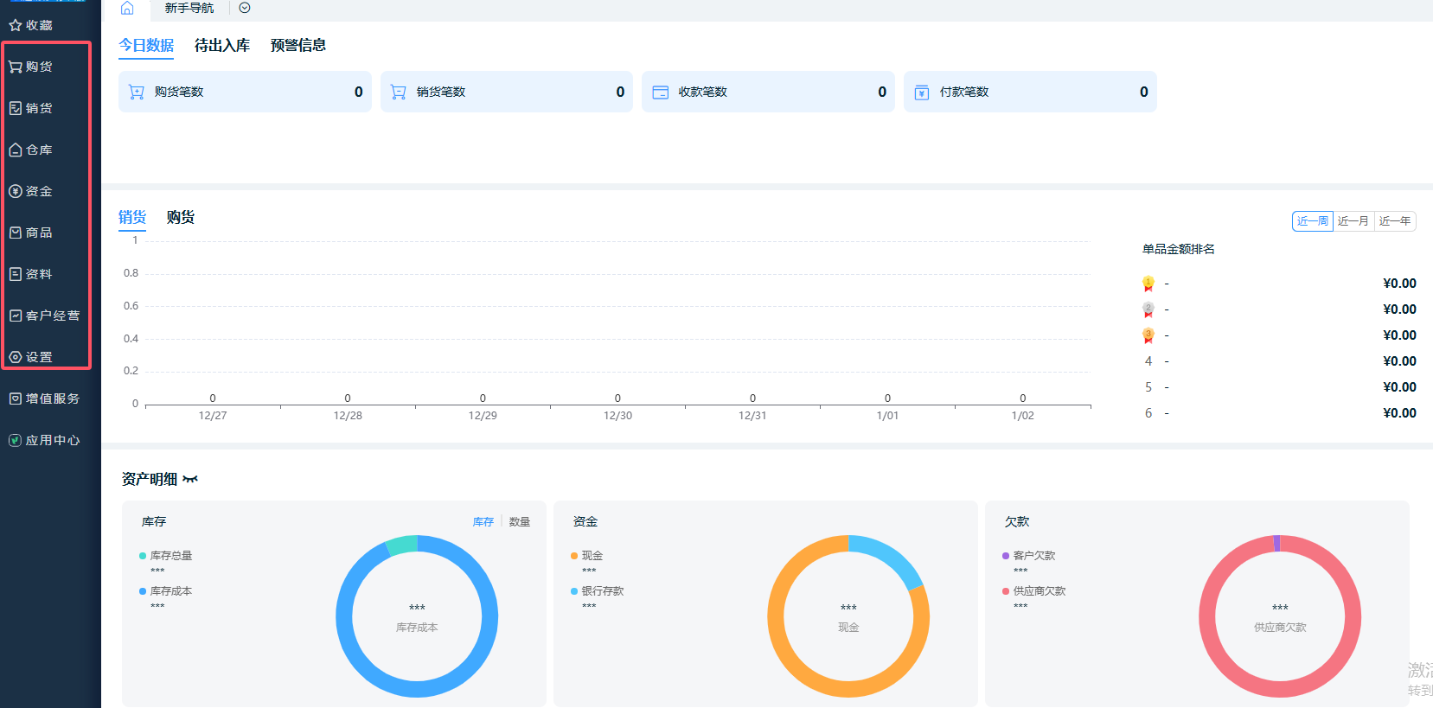Switch inventory chart to 数量 view
This screenshot has height=708, width=1433.
[x=520, y=522]
